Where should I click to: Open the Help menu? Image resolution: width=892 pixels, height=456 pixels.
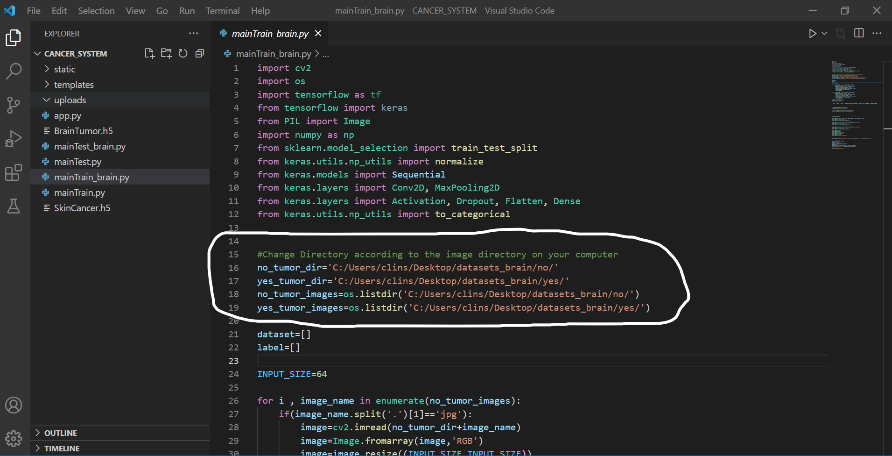pos(260,10)
